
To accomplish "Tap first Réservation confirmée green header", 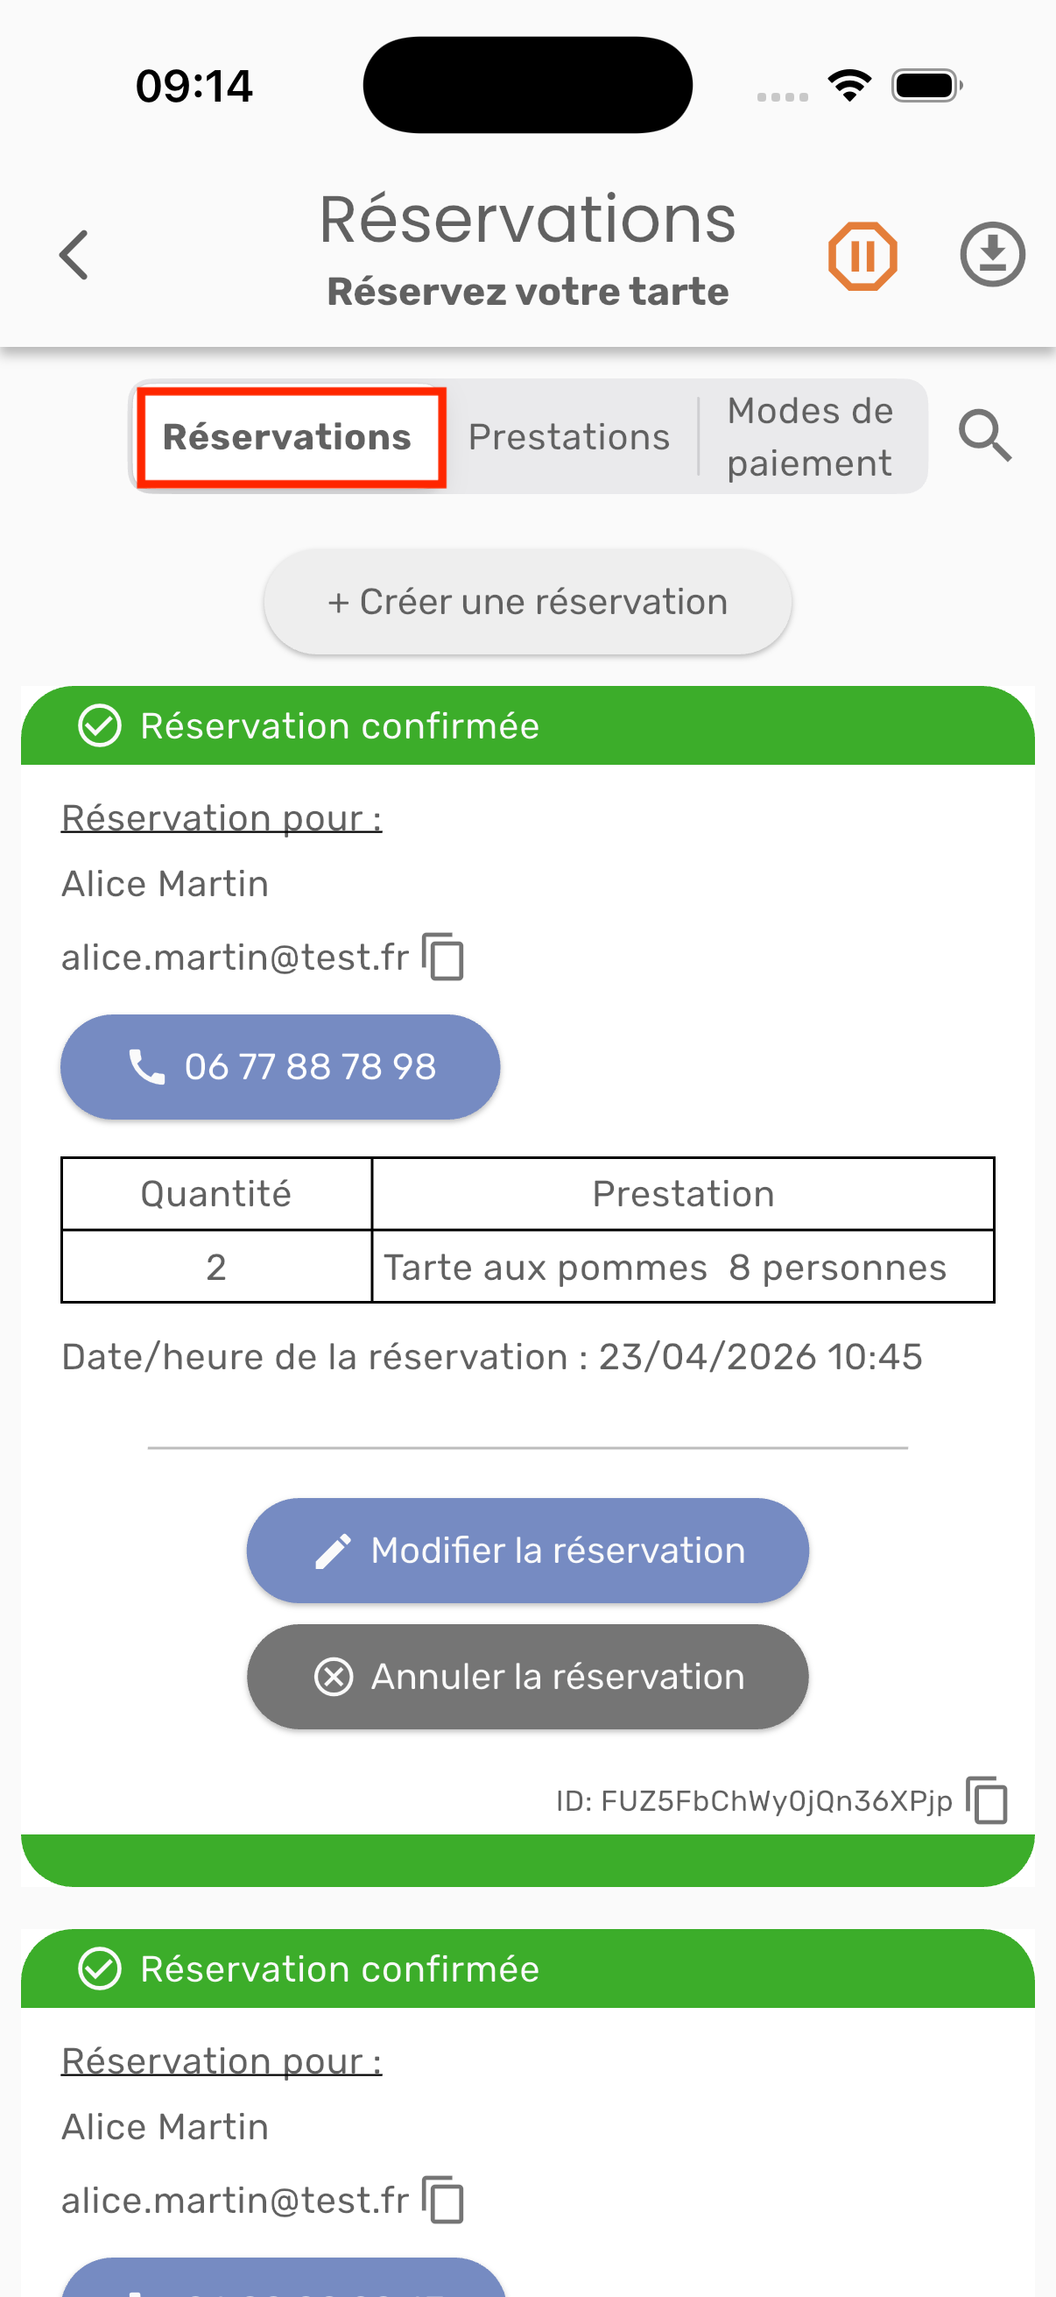I will [x=527, y=726].
